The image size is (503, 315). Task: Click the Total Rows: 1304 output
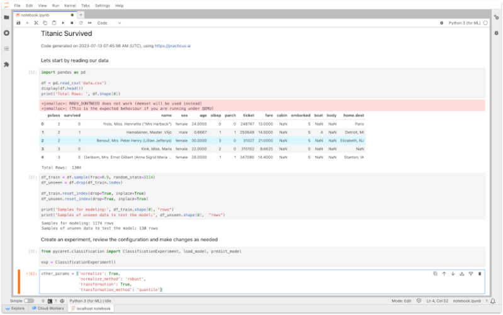(61, 168)
